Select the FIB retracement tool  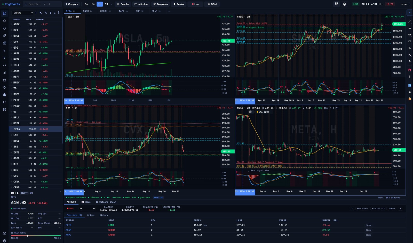pyautogui.click(x=410, y=35)
